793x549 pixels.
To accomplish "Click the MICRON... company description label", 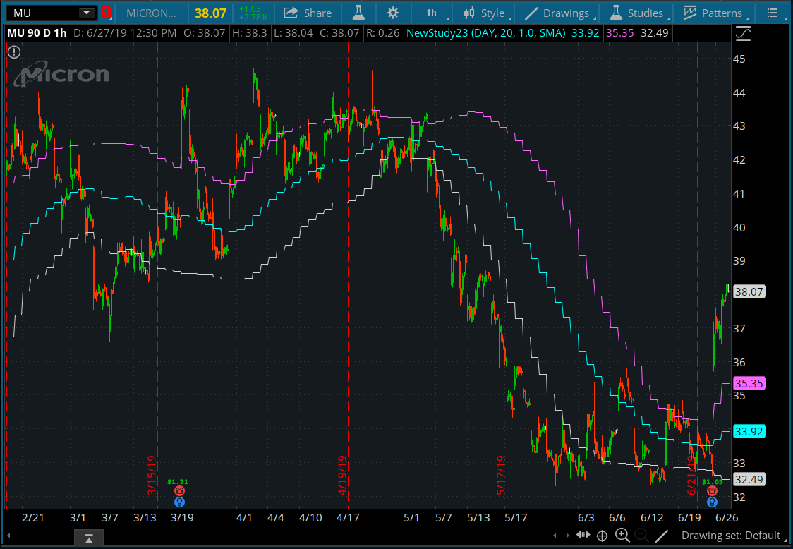I will coord(151,13).
